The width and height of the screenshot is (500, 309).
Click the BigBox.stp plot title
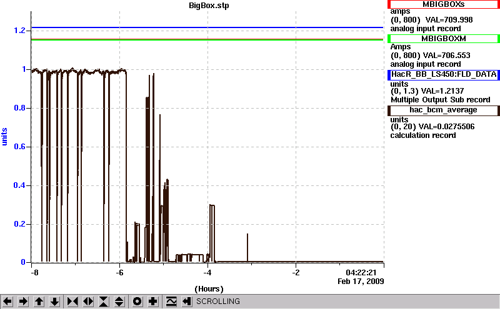pos(209,6)
